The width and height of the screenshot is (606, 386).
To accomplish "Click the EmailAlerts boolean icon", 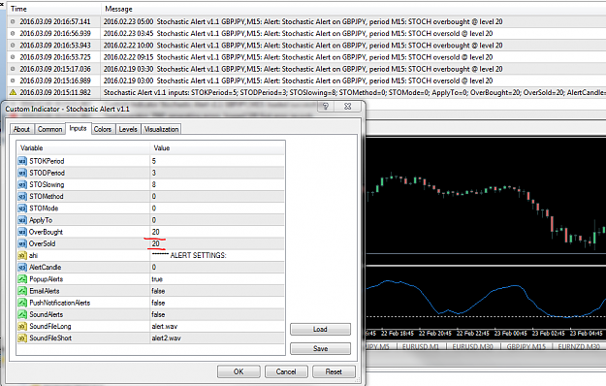I will (x=22, y=291).
